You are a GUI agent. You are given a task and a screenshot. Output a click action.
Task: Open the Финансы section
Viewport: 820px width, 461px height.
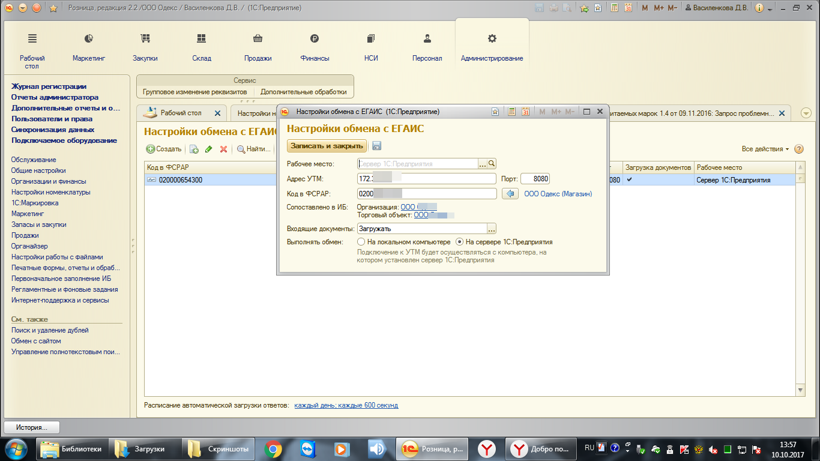[x=315, y=48]
